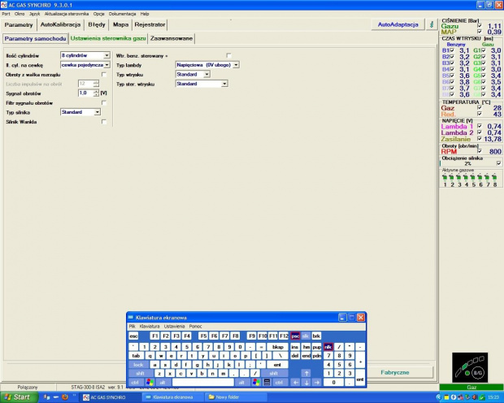Image resolution: width=504 pixels, height=403 pixels.
Task: Click active gas injector 8 icon
Action: (x=493, y=177)
